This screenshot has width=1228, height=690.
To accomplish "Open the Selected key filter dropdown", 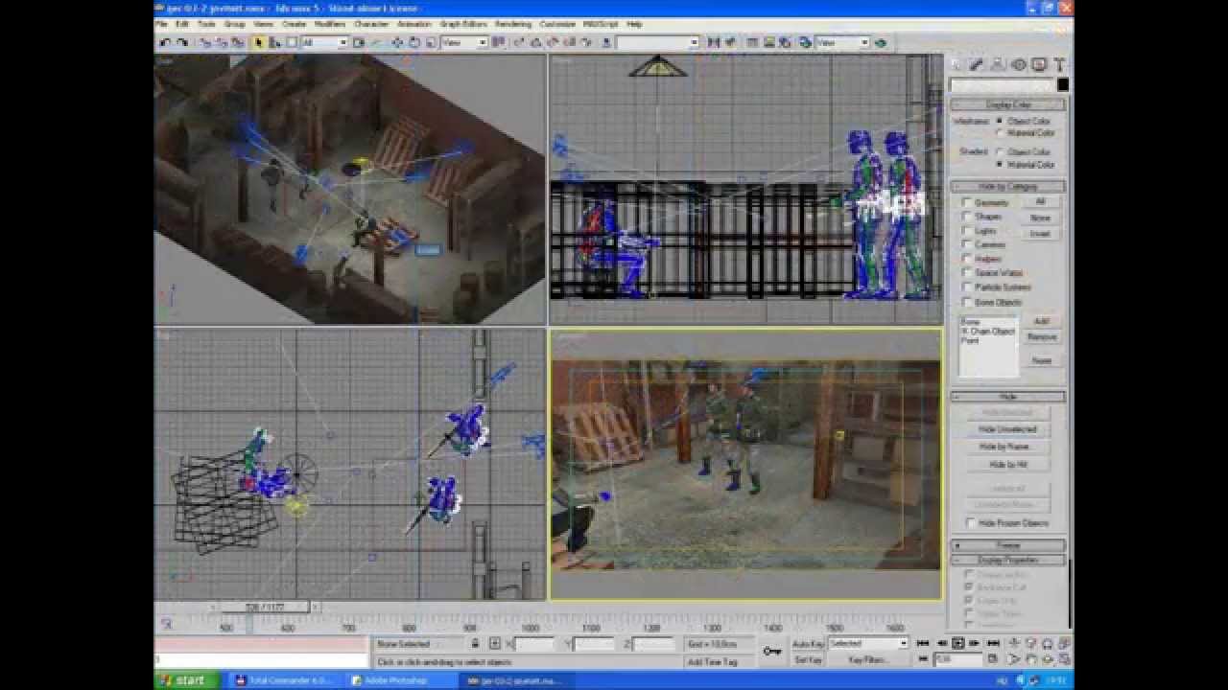I will click(868, 643).
